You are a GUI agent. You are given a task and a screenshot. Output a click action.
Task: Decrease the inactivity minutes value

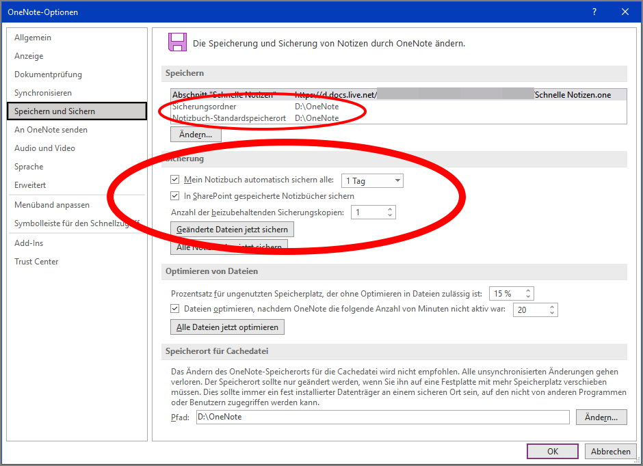(x=552, y=313)
